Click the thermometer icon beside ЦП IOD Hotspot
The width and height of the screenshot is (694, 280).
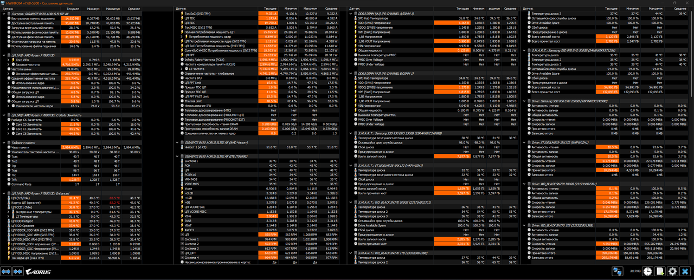pyautogui.click(x=8, y=221)
